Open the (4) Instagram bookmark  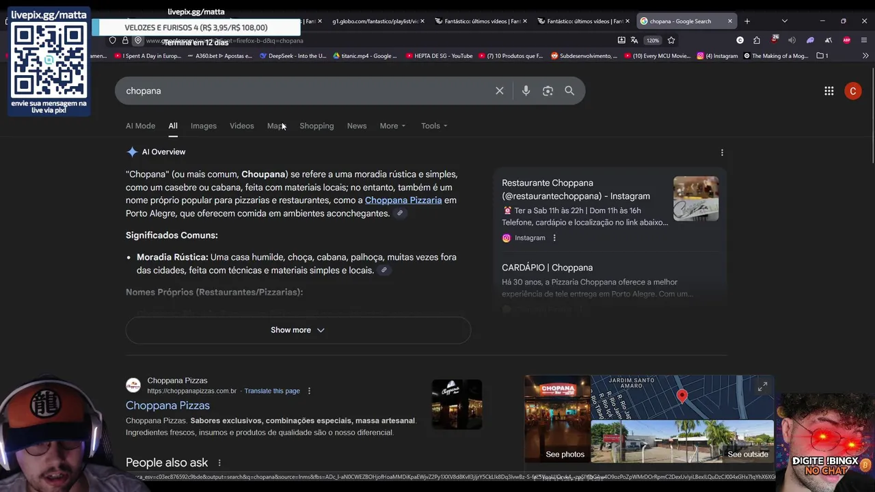pos(717,56)
